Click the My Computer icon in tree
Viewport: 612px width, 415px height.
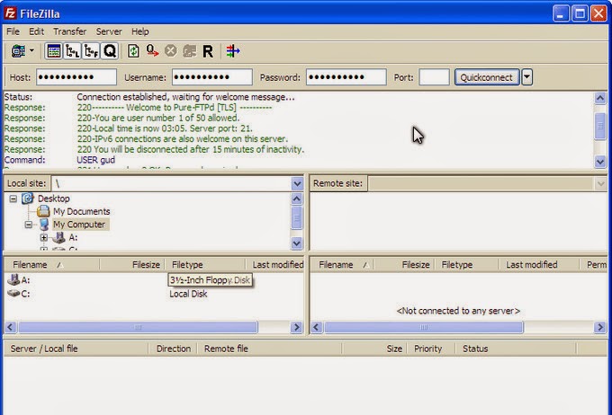point(44,225)
